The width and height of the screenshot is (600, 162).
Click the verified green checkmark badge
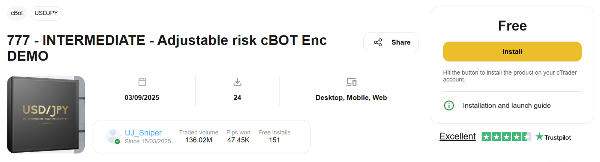coord(117,141)
